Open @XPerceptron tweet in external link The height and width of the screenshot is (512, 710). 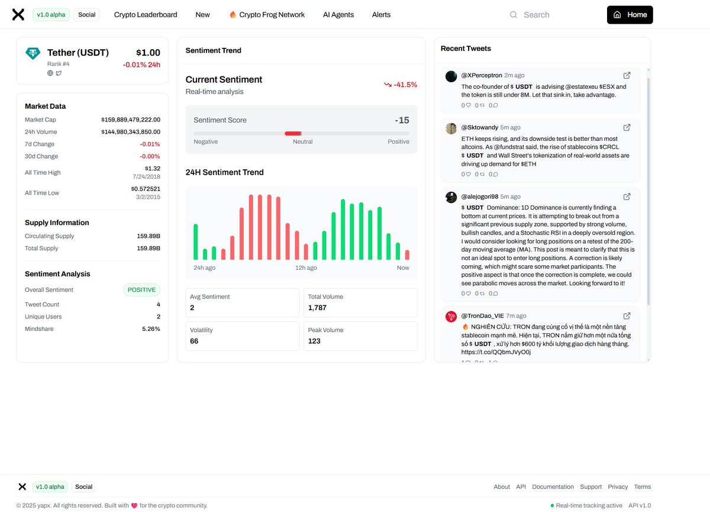pos(627,75)
